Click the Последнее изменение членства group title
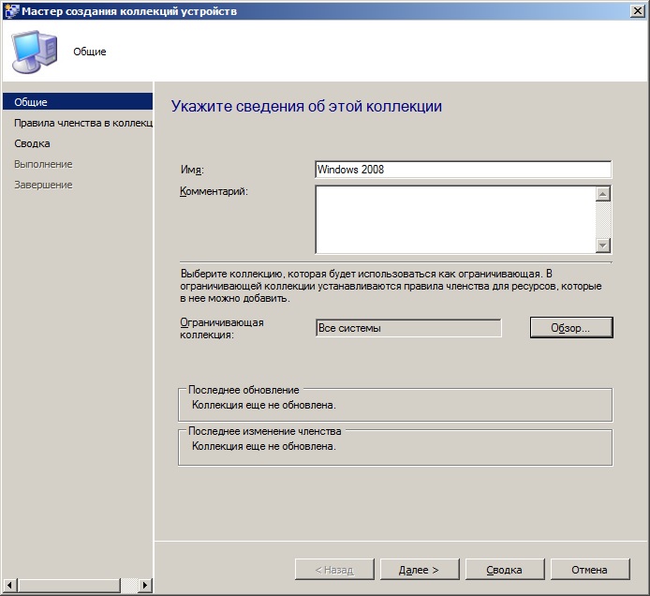 (x=265, y=431)
